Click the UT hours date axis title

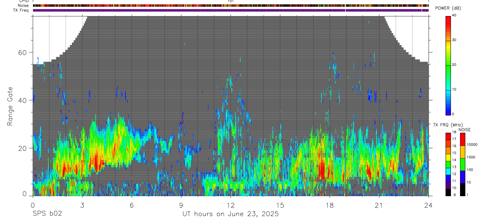pyautogui.click(x=230, y=214)
